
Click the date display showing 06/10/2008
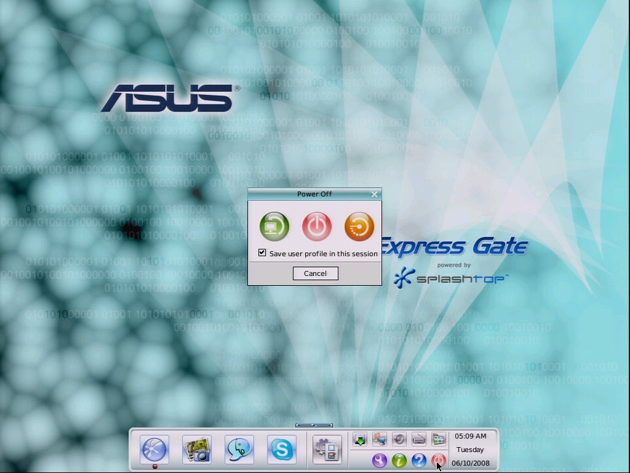(x=470, y=463)
